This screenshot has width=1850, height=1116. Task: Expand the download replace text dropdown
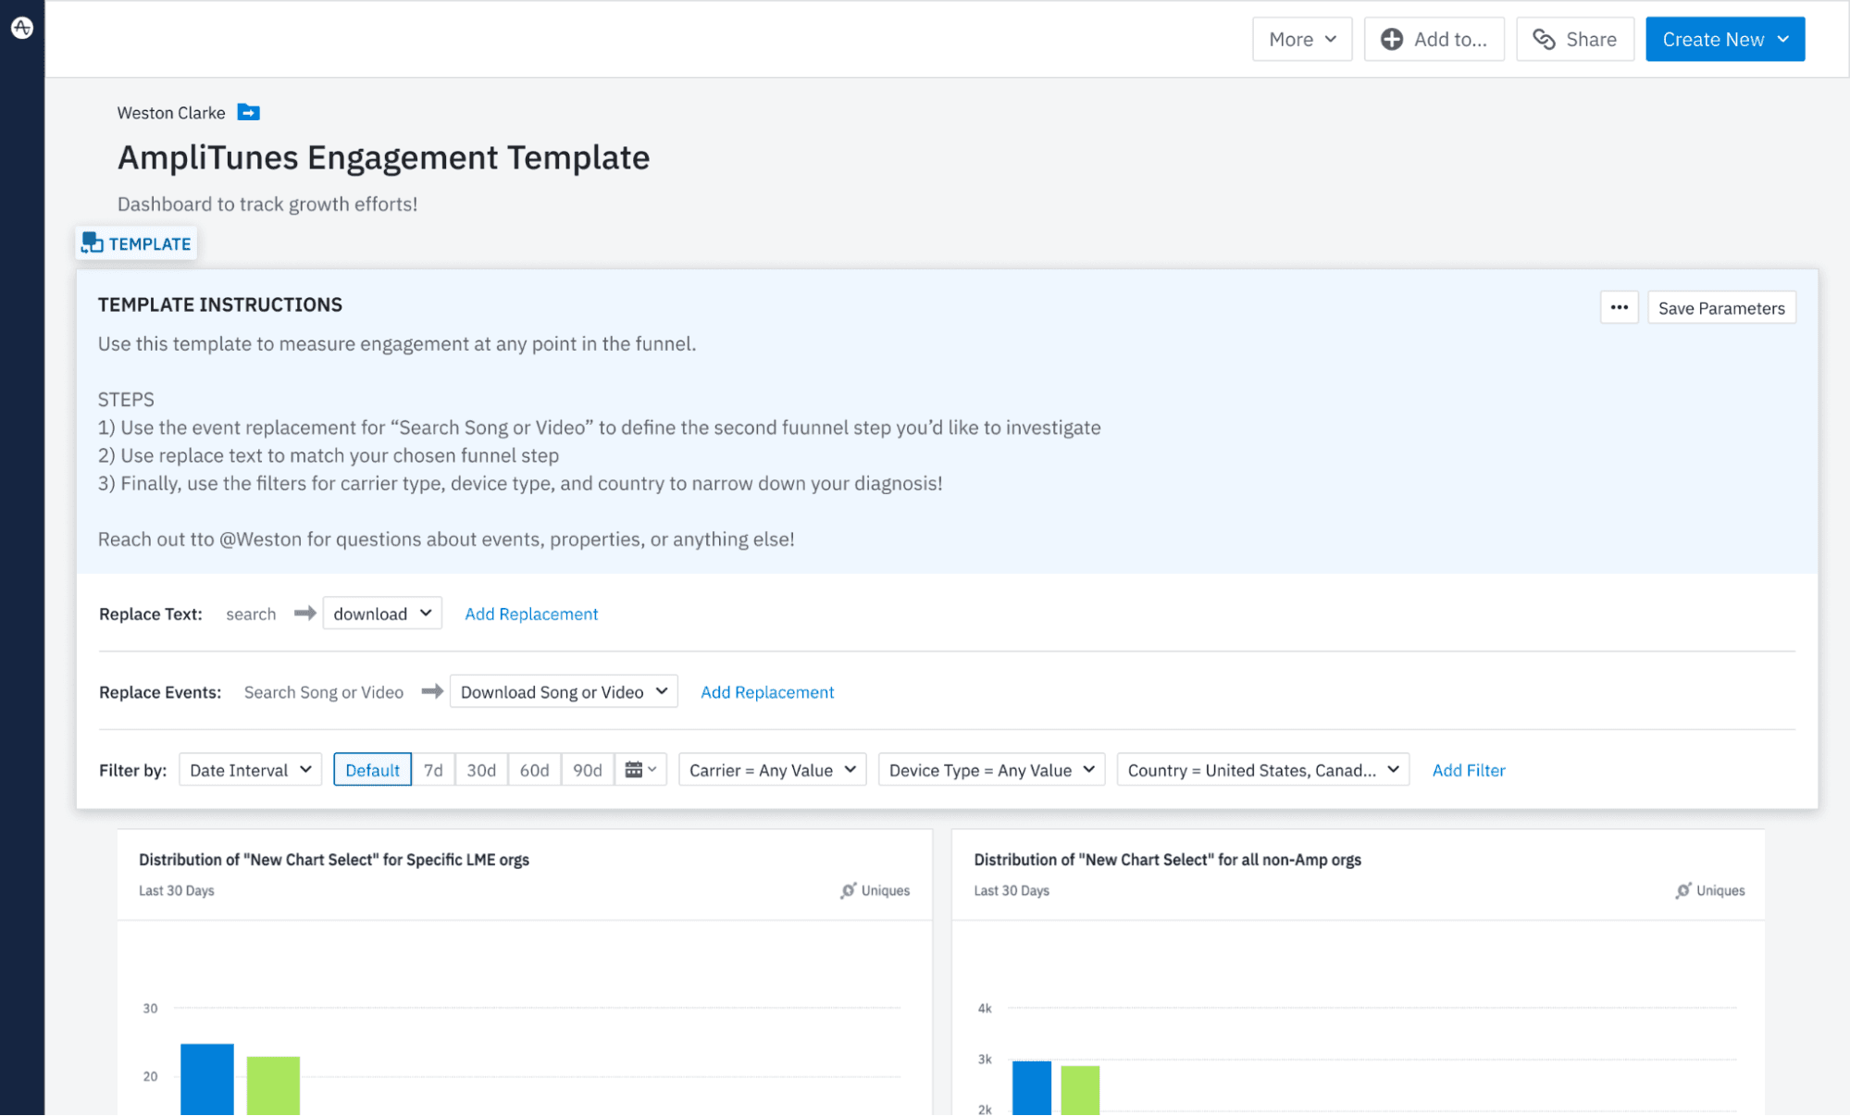click(x=382, y=614)
